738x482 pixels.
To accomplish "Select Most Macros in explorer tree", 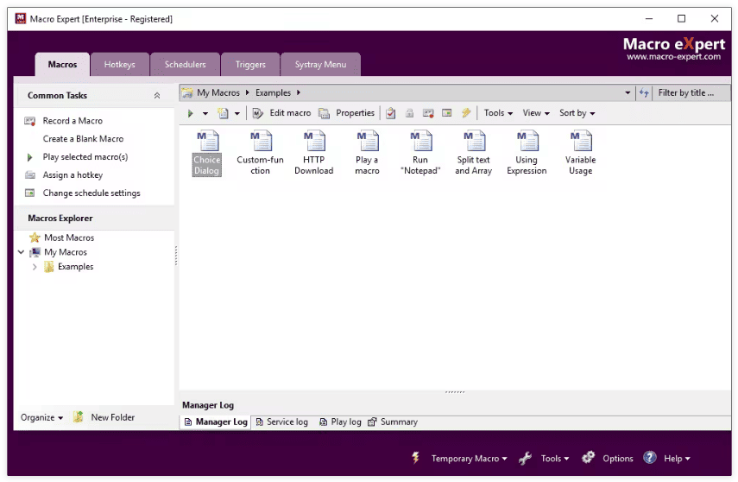I will 69,238.
